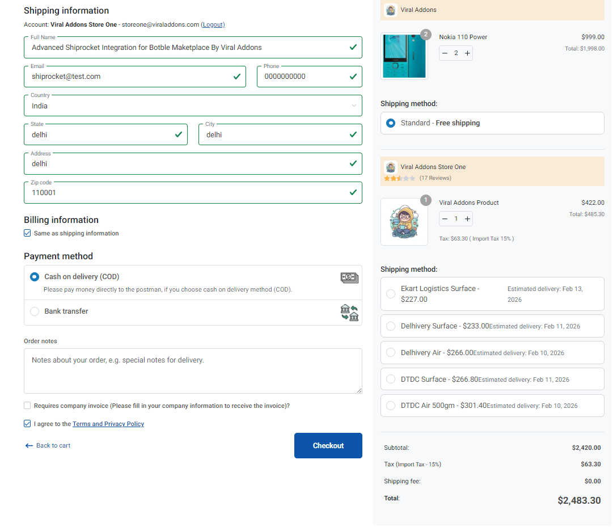Click the Logout link
The width and height of the screenshot is (613, 527).
(213, 24)
